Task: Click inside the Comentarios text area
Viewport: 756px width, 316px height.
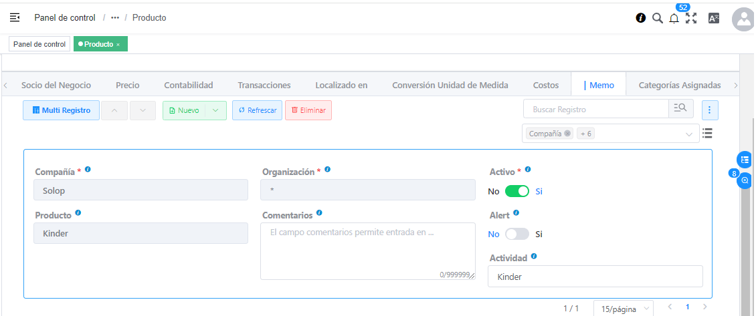Action: 367,251
